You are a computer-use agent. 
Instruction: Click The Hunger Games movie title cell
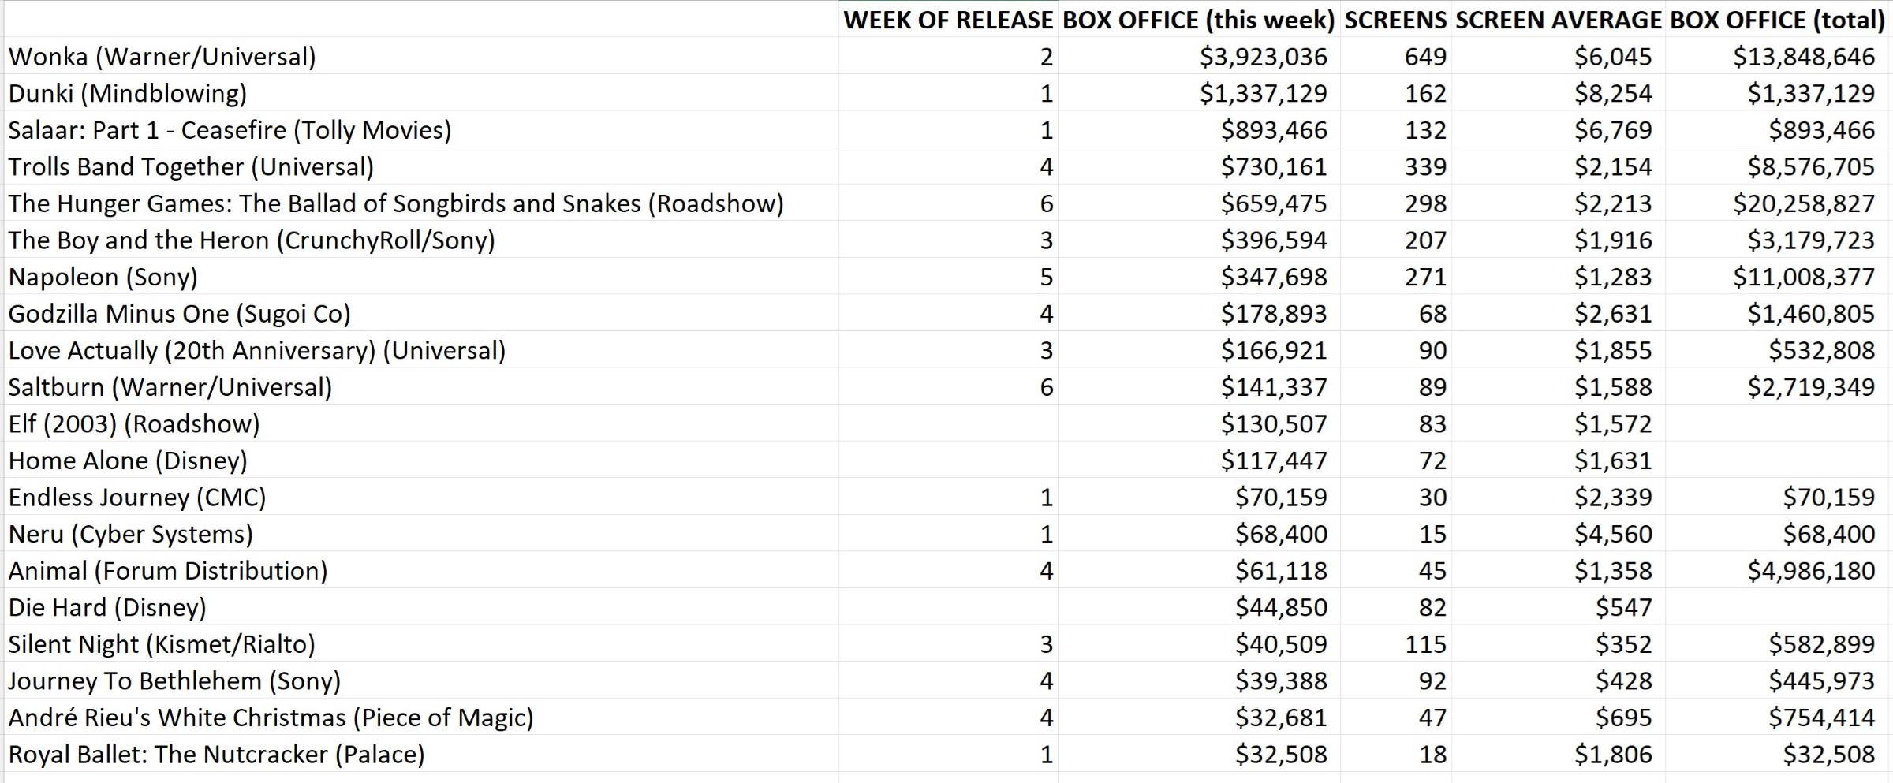tap(396, 203)
